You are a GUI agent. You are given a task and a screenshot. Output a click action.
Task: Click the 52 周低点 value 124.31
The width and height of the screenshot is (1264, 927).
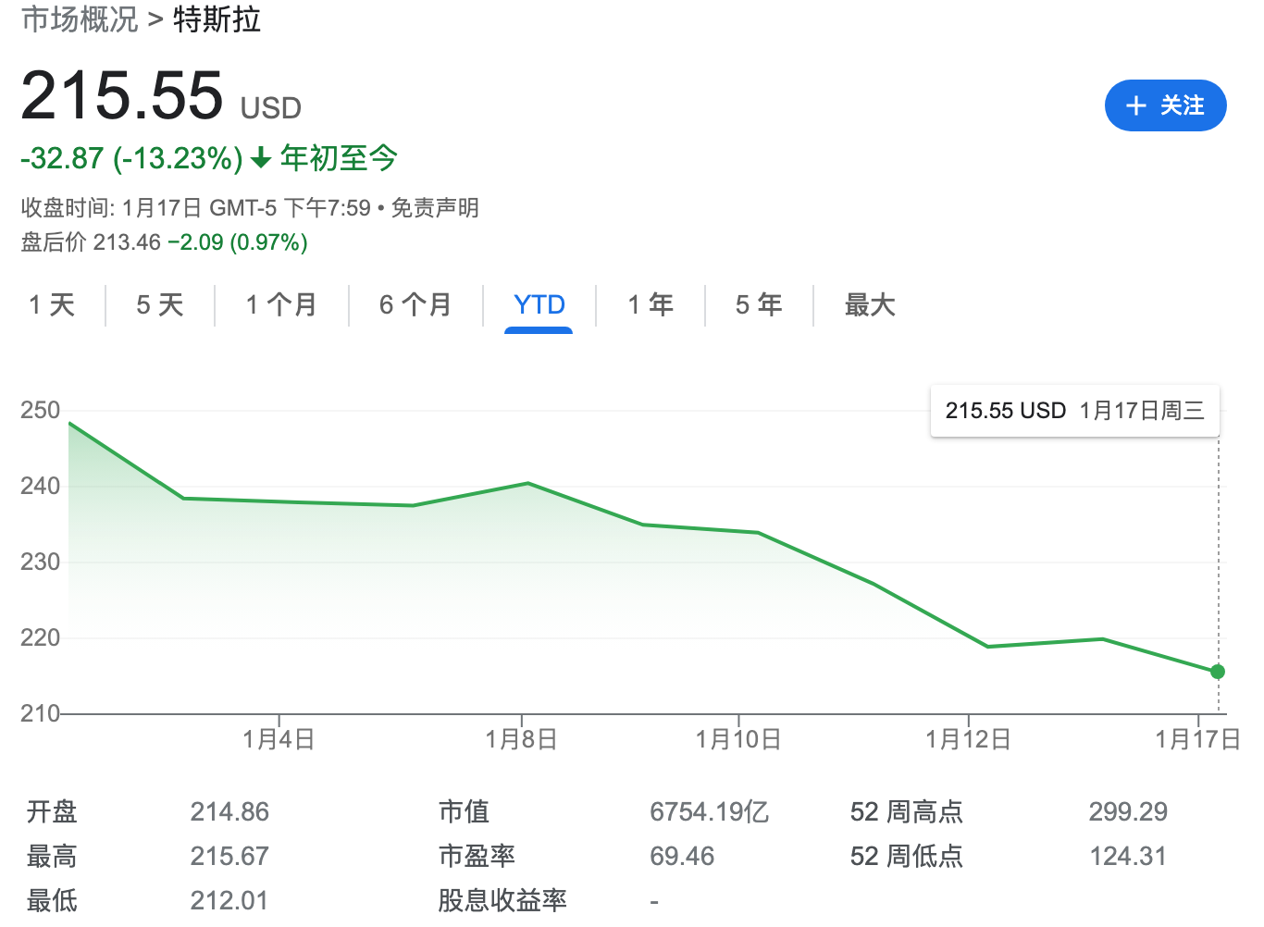coord(1128,856)
